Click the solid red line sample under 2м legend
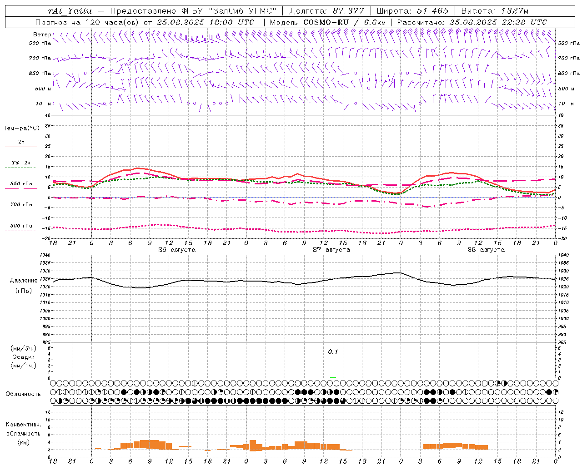This screenshot has height=465, width=582. pyautogui.click(x=21, y=147)
